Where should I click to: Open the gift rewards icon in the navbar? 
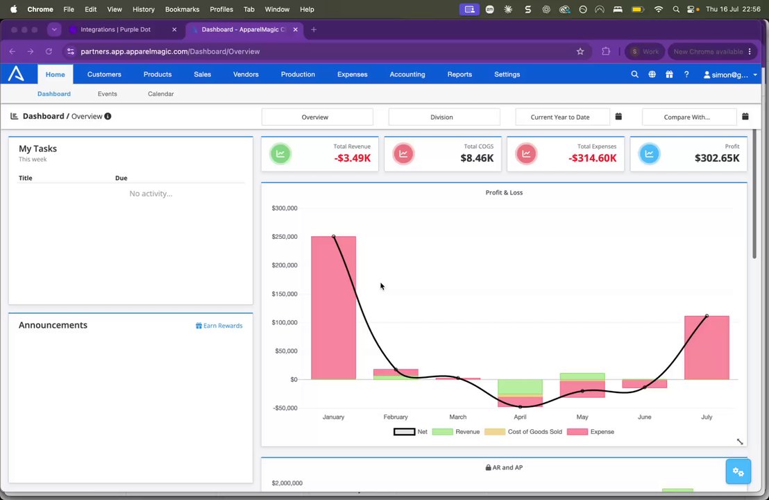tap(669, 74)
